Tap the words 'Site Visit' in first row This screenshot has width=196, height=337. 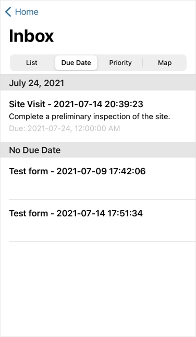[27, 104]
